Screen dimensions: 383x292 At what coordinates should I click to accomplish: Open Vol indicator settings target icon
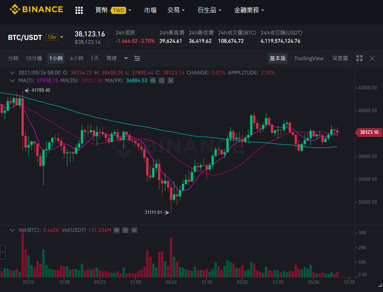(125, 230)
